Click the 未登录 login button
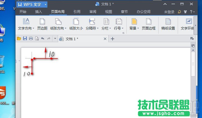Screen dimensions: 202x118 [x=169, y=12]
